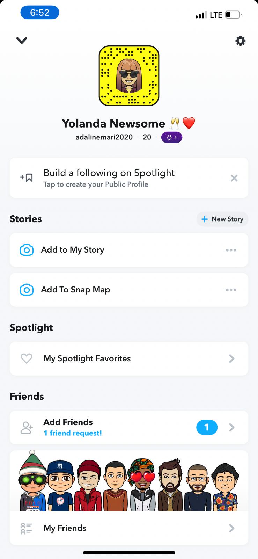The image size is (258, 559).
Task: Tap the My Friends list icon
Action: (27, 528)
